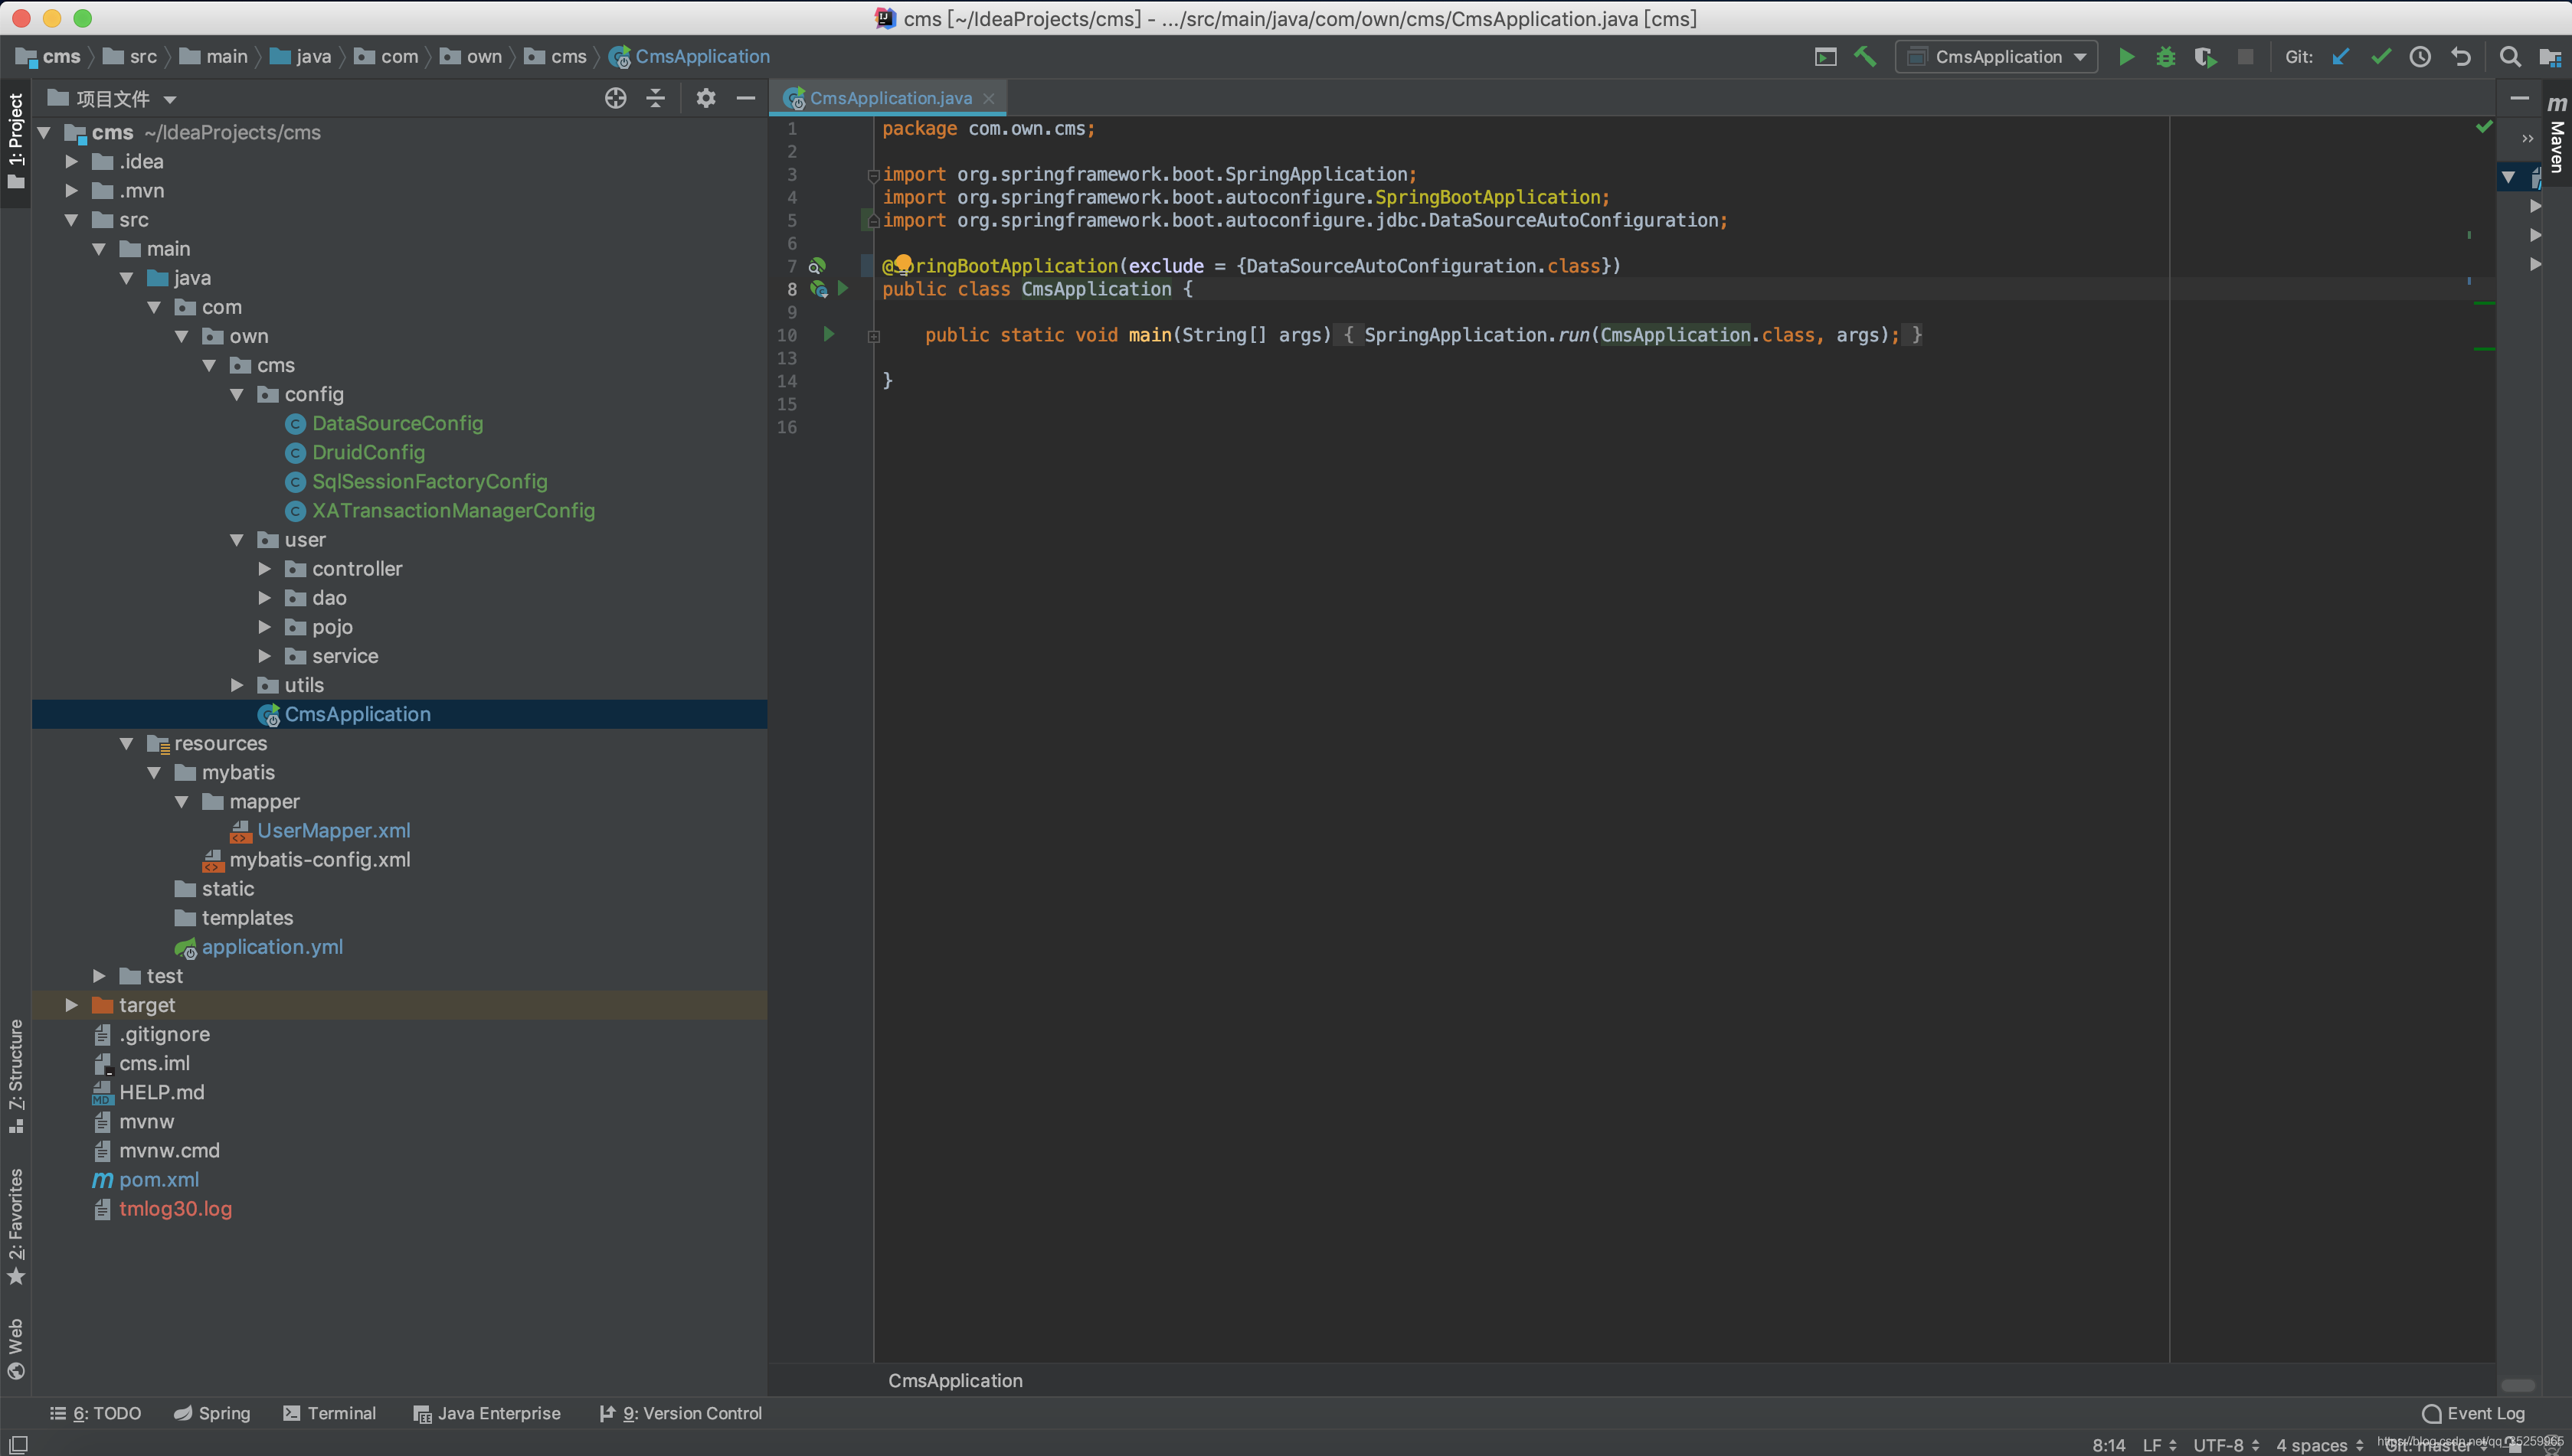Collapse the cms root project node
Screen dimensions: 2572x1456
(x=43, y=132)
